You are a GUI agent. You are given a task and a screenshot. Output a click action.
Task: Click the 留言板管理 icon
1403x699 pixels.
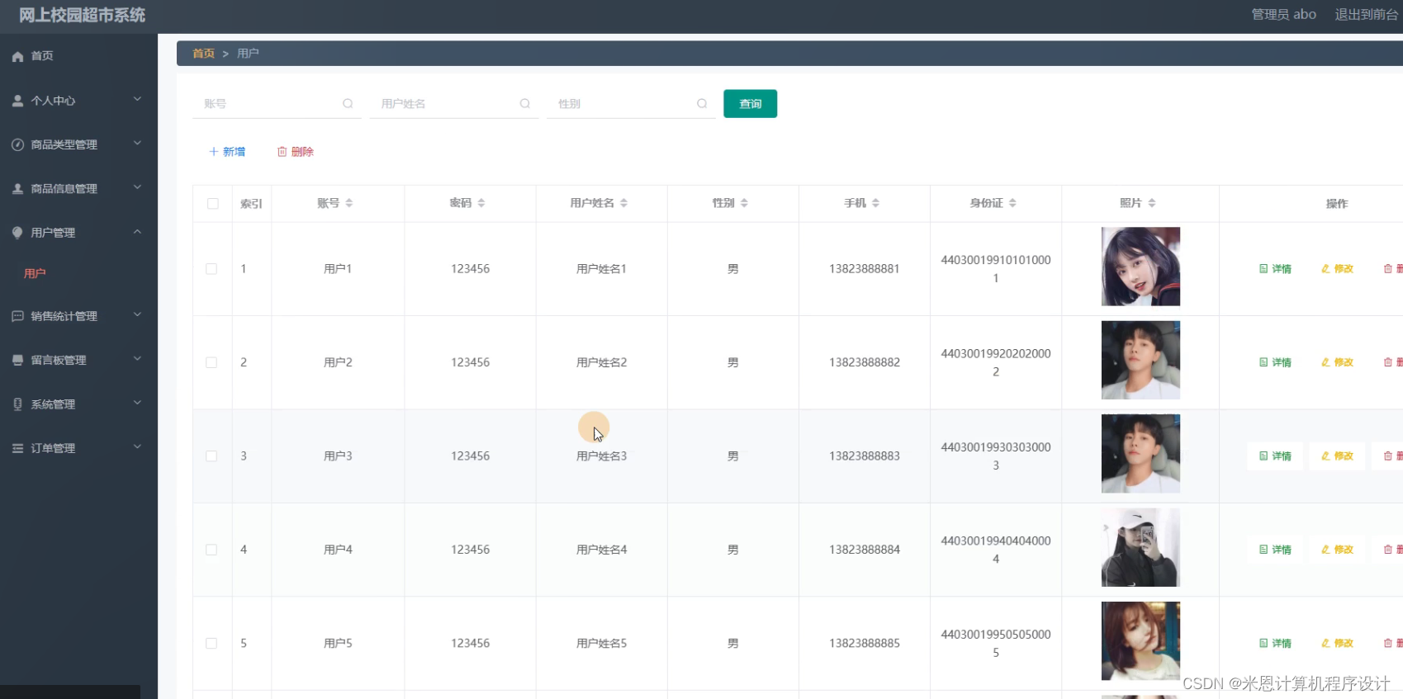(x=17, y=360)
